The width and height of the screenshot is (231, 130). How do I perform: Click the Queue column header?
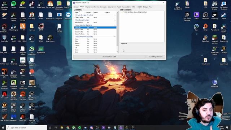[x=108, y=13]
